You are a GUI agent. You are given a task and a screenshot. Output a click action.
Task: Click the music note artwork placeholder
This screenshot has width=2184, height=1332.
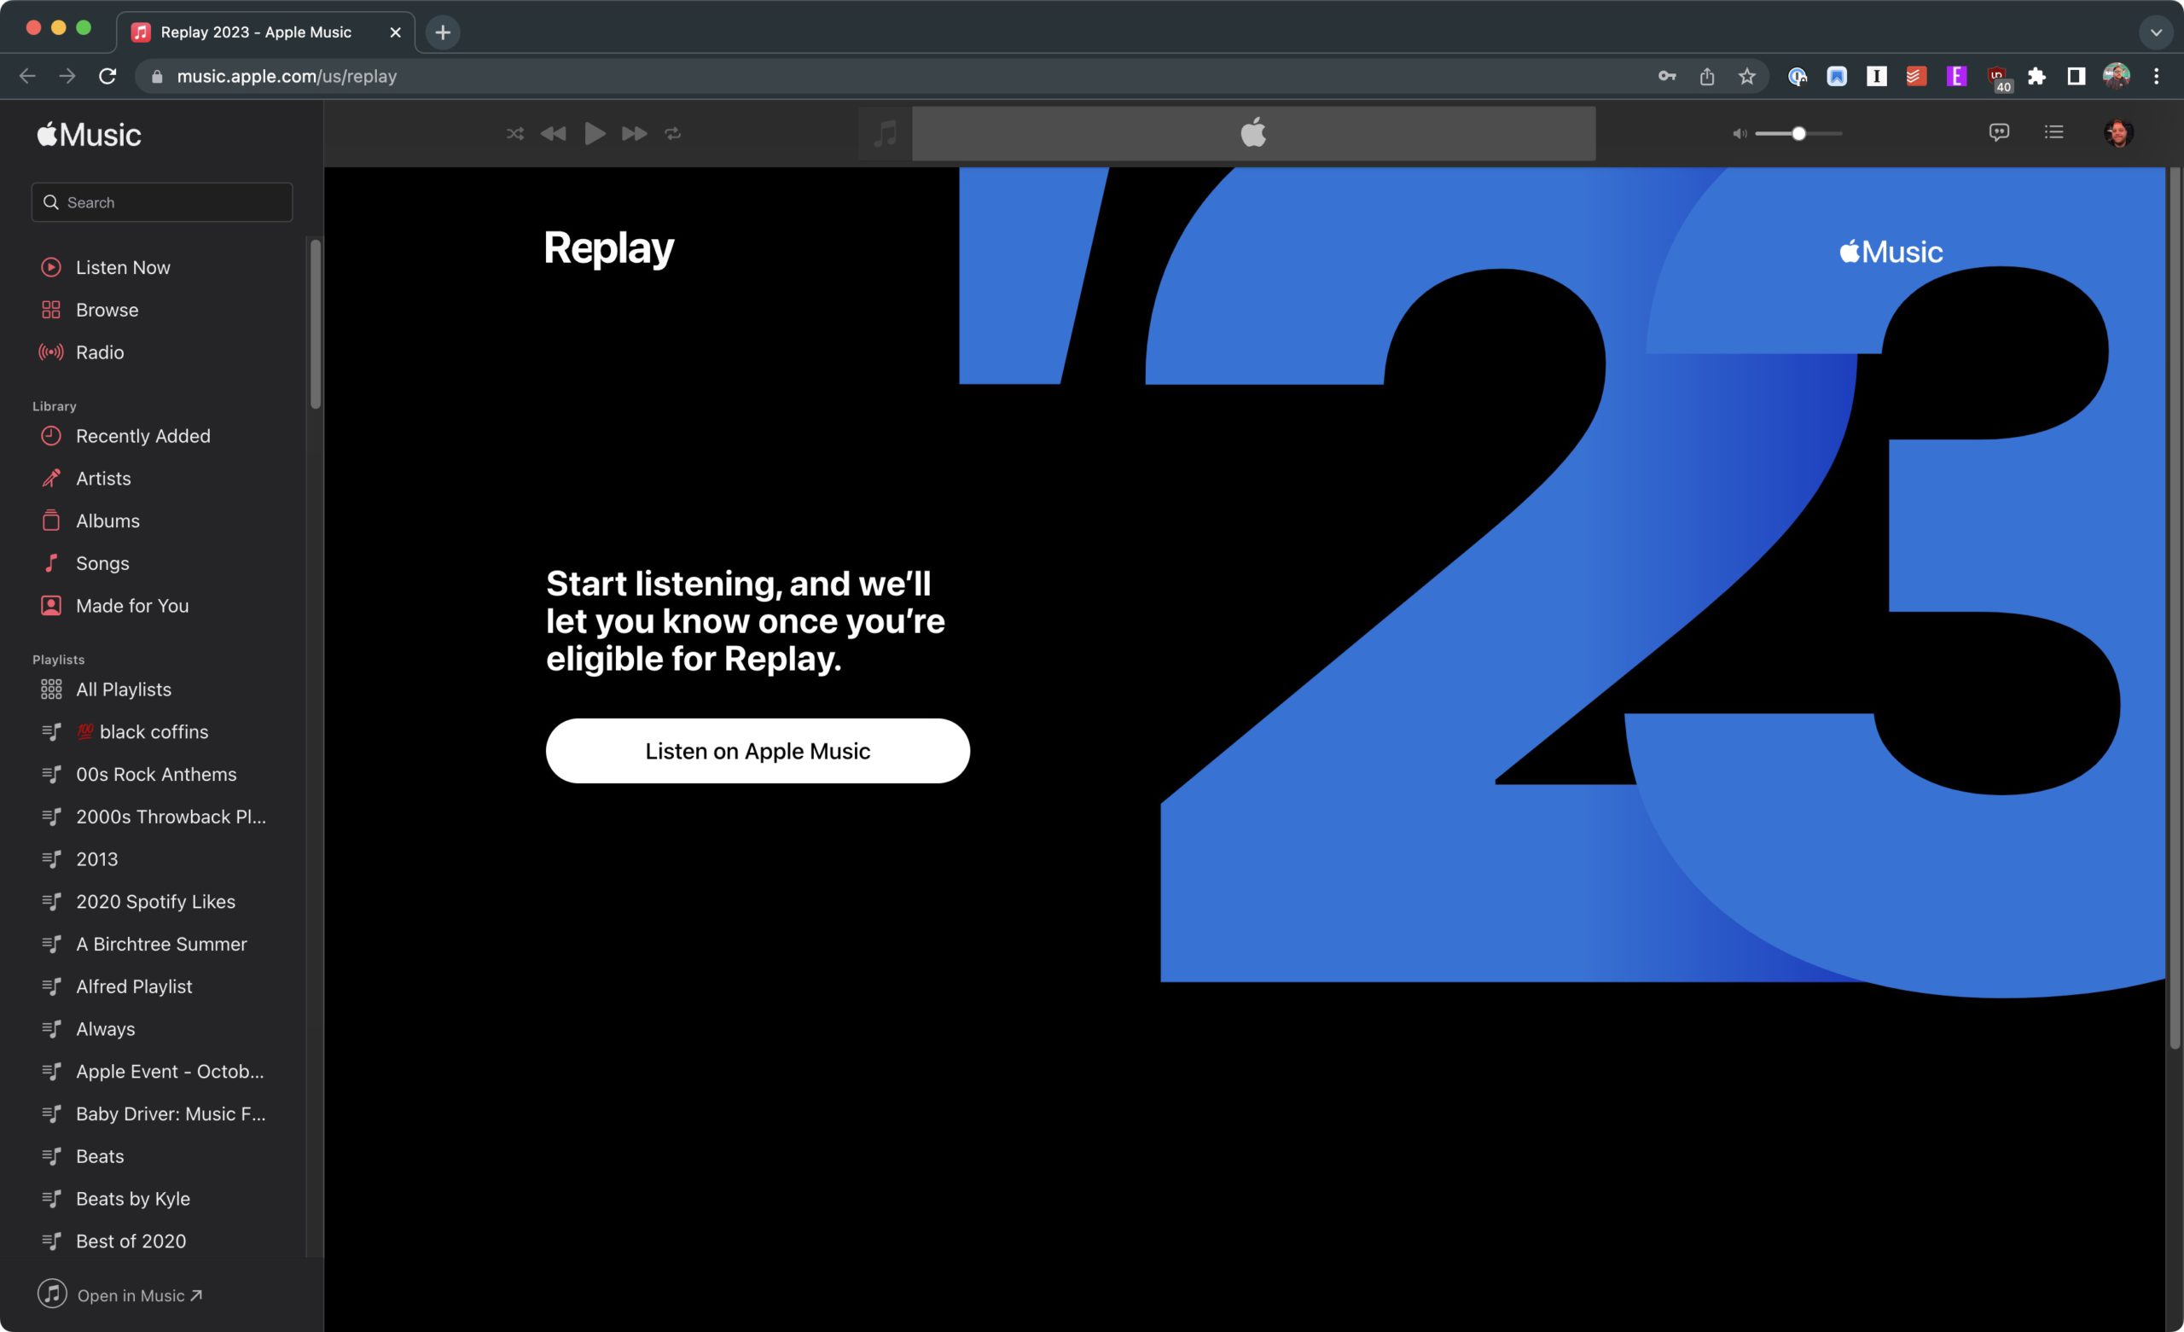885,134
